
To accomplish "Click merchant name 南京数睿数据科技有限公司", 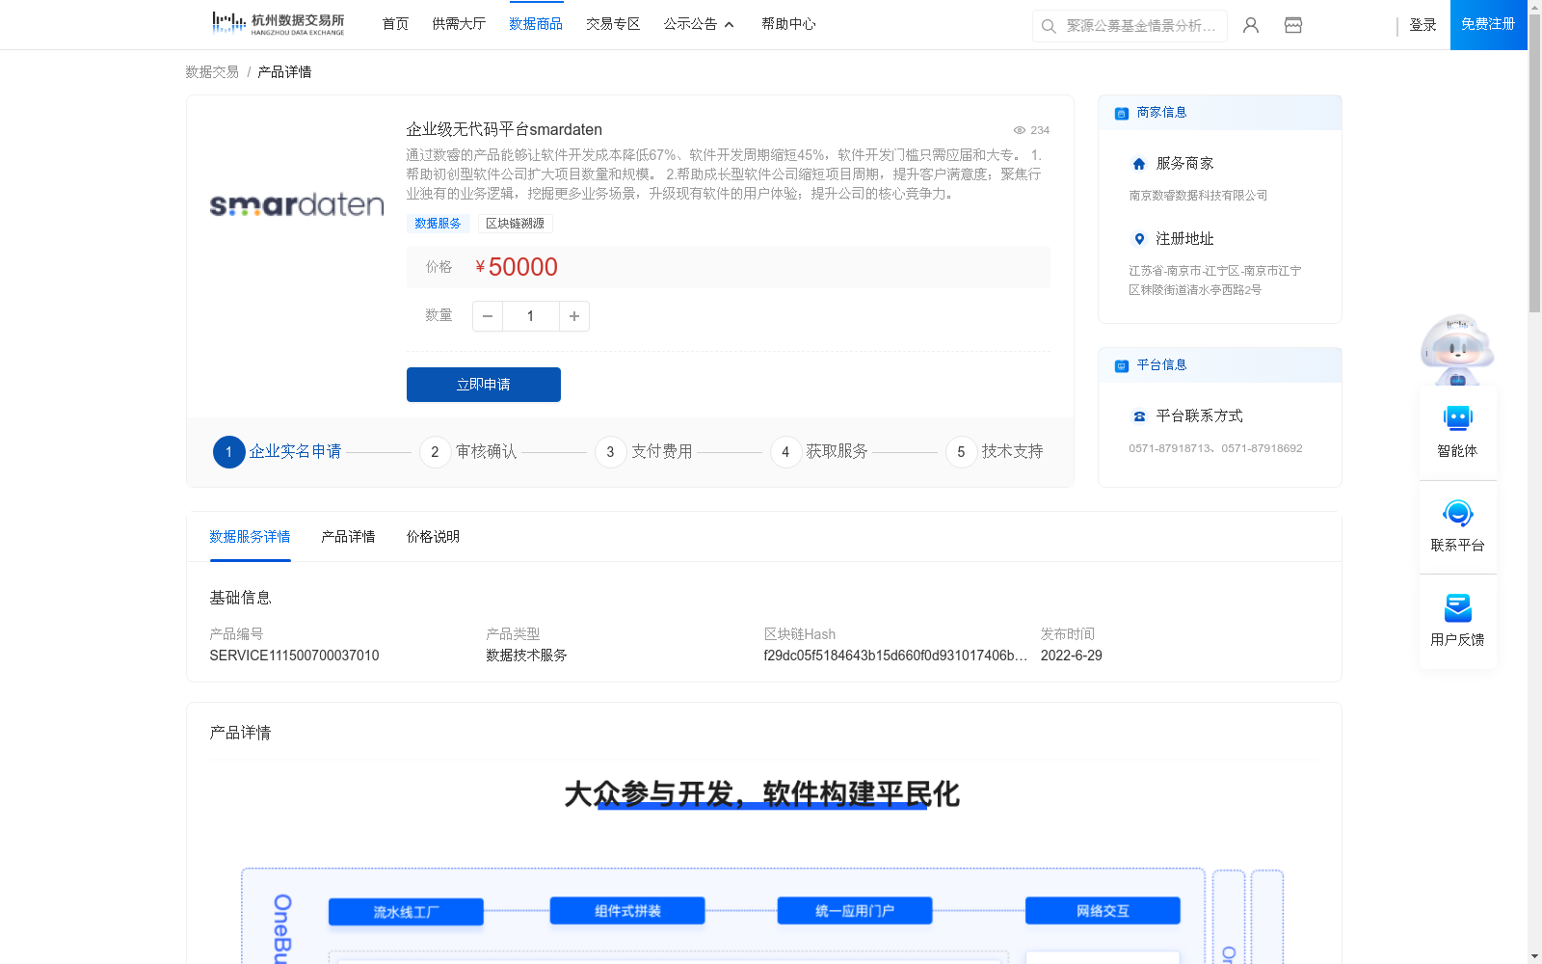I will tap(1198, 196).
